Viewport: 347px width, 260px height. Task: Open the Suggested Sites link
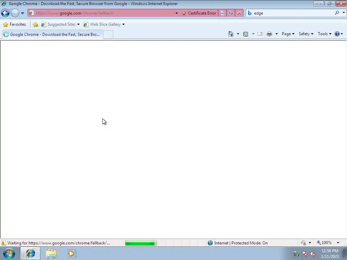coord(60,24)
